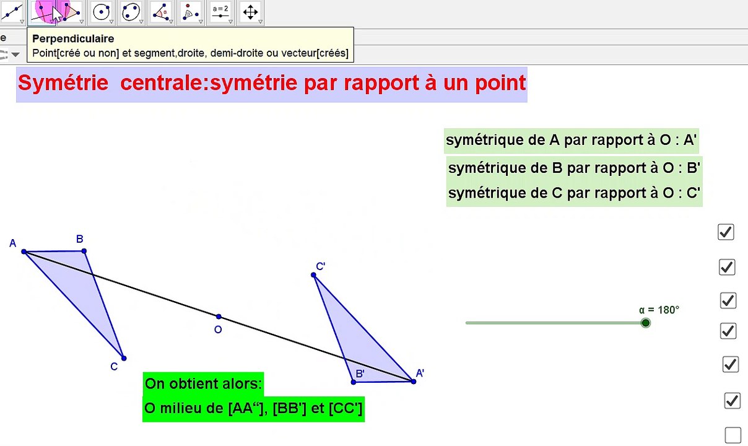Select the Circle with center tool
Viewport: 748px width, 446px height.
(x=101, y=11)
